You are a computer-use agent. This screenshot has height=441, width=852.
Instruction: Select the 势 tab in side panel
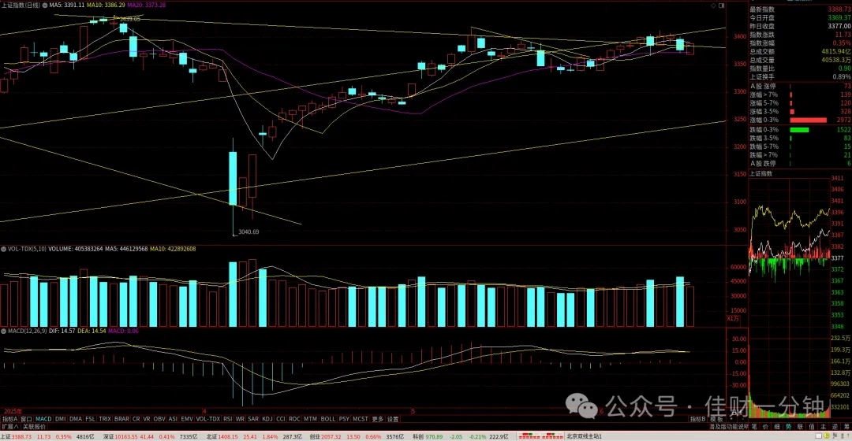pyautogui.click(x=788, y=427)
